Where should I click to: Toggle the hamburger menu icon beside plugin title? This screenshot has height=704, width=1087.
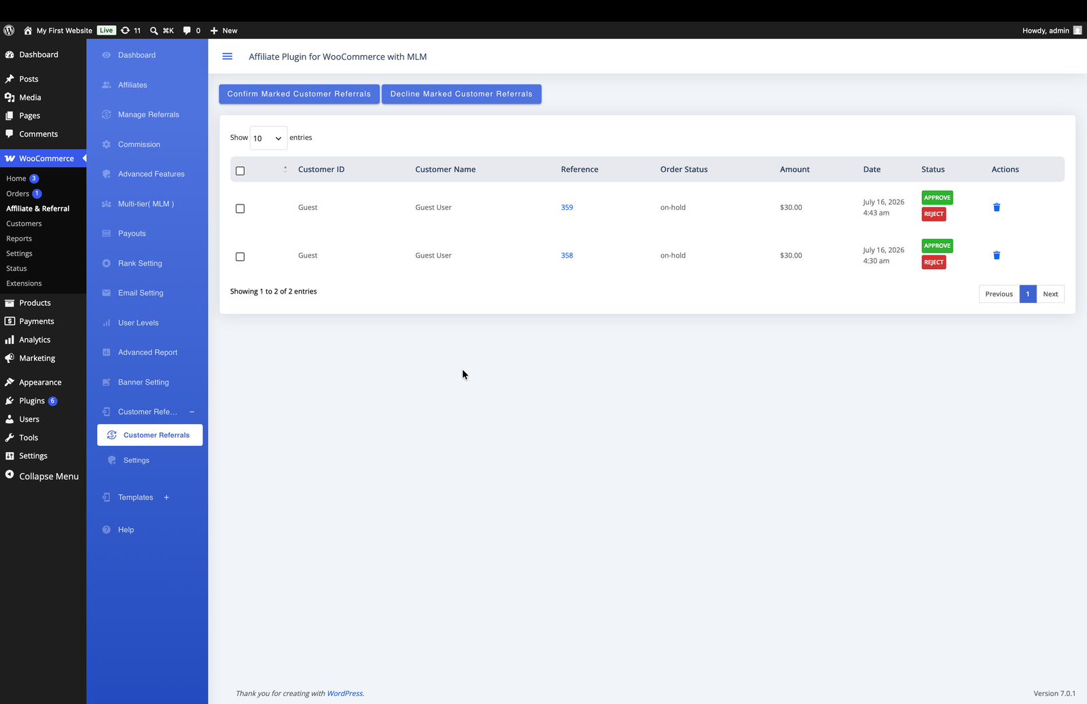tap(228, 56)
